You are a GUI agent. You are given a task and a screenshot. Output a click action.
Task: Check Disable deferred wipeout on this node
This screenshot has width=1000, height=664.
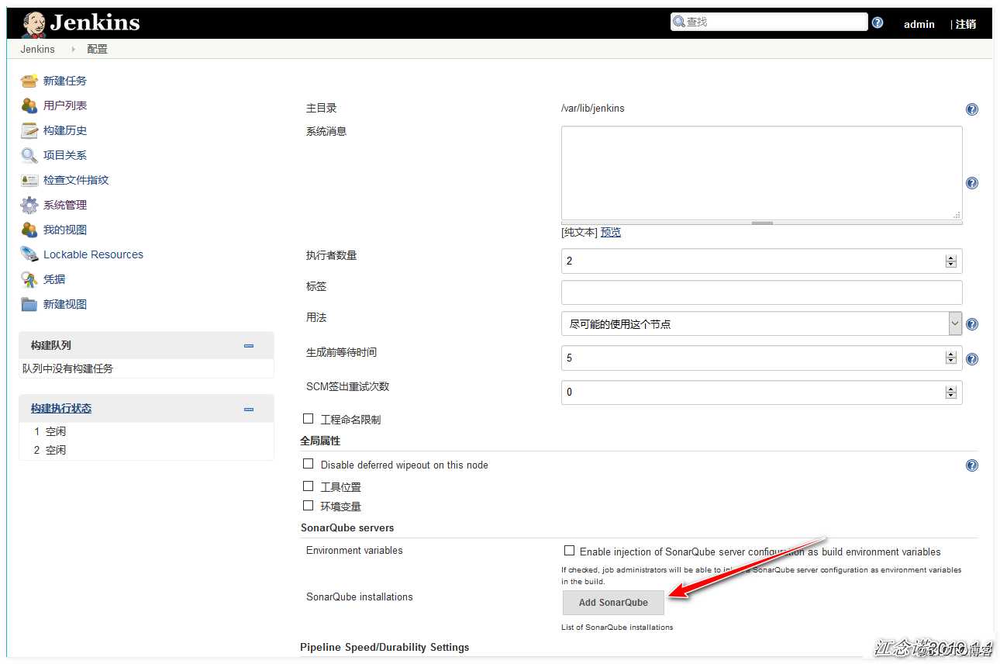coord(308,464)
